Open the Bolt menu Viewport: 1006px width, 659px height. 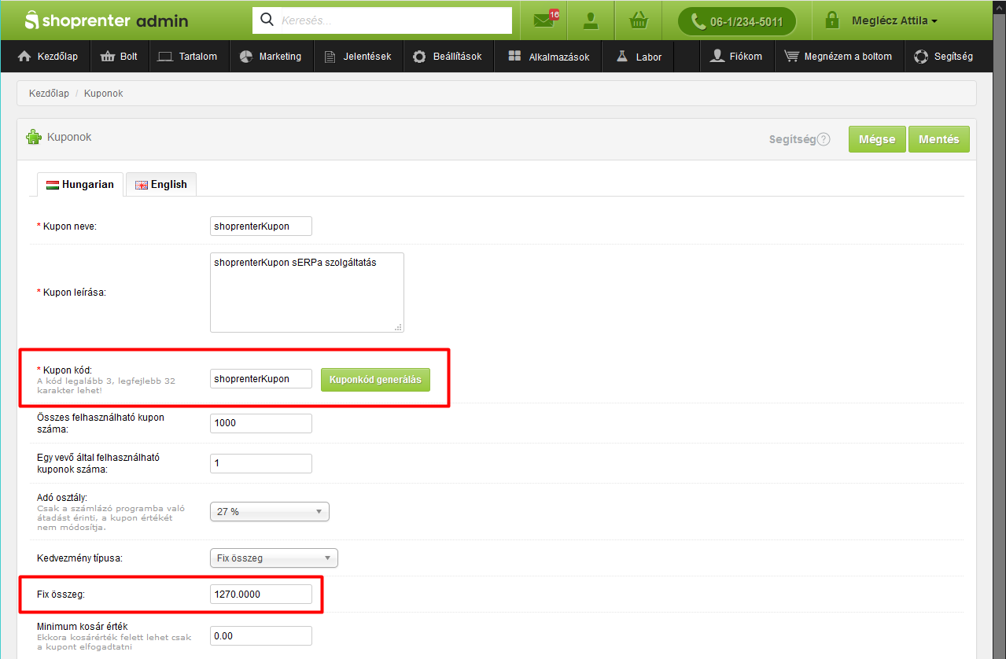[119, 56]
